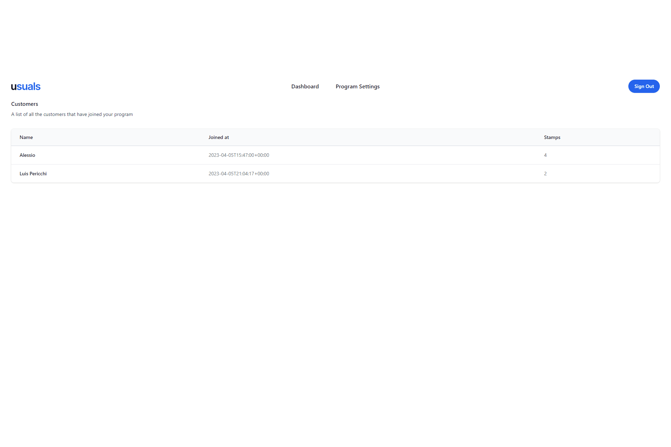Screen dimensions: 671x447
Task: Click Alessio's stamp count 4
Action: (x=545, y=155)
